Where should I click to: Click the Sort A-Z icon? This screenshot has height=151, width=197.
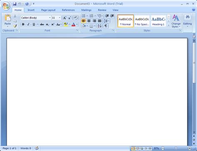(99, 26)
